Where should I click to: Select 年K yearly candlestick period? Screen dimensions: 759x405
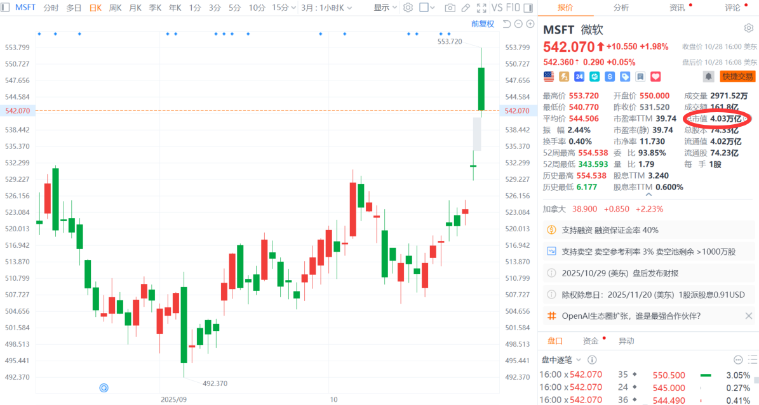click(175, 8)
